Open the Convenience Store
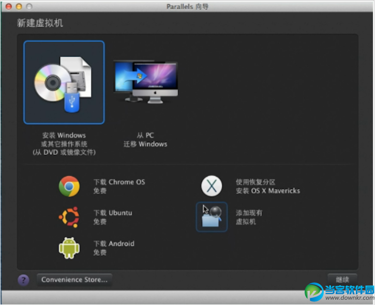 [74, 280]
